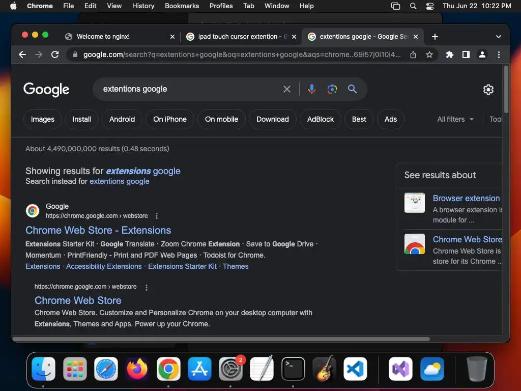Open App Store from the dock

coord(199,369)
